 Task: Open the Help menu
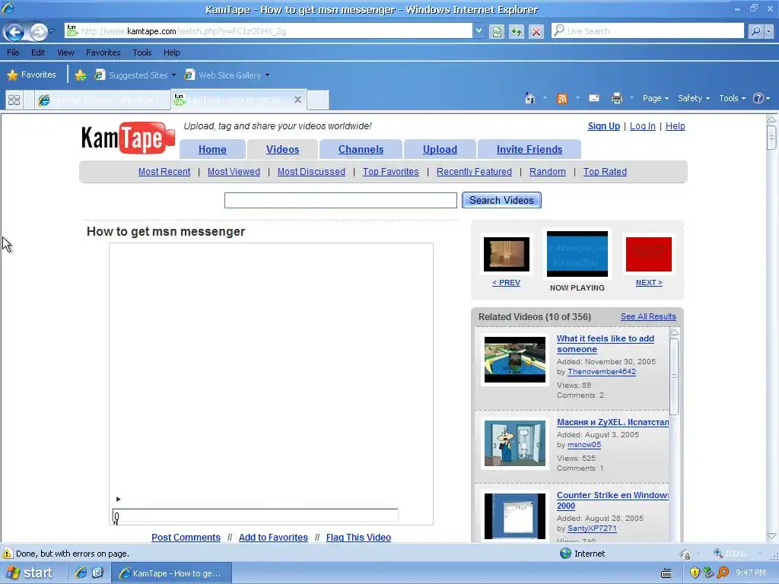click(x=171, y=52)
